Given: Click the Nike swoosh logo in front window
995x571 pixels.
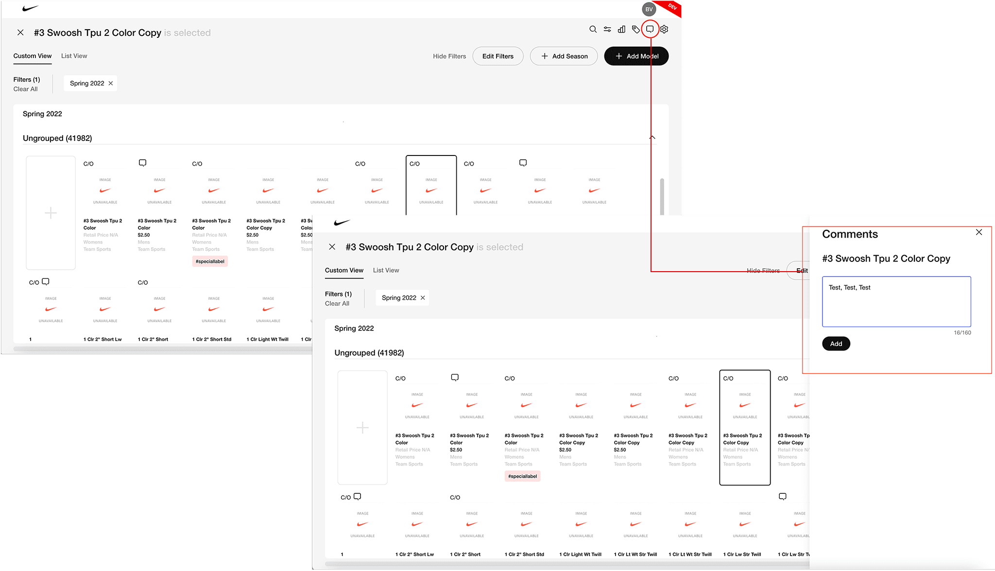Looking at the screenshot, I should (x=342, y=223).
